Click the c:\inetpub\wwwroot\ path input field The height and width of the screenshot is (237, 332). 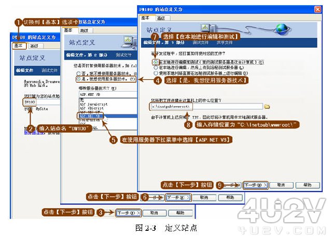point(205,106)
